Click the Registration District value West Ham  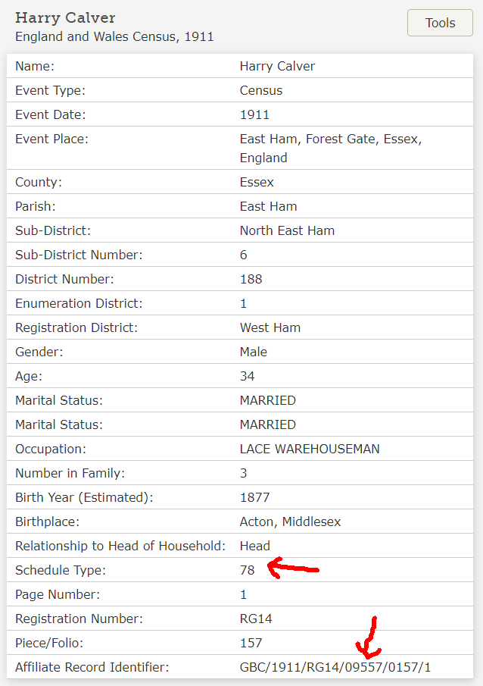(270, 327)
